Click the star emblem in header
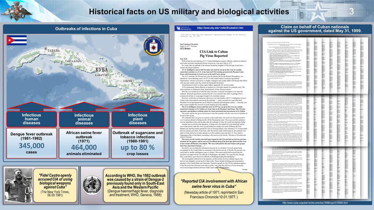The width and height of the screenshot is (374, 210). click(319, 12)
